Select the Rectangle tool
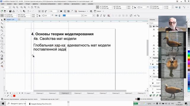 coord(2,41)
